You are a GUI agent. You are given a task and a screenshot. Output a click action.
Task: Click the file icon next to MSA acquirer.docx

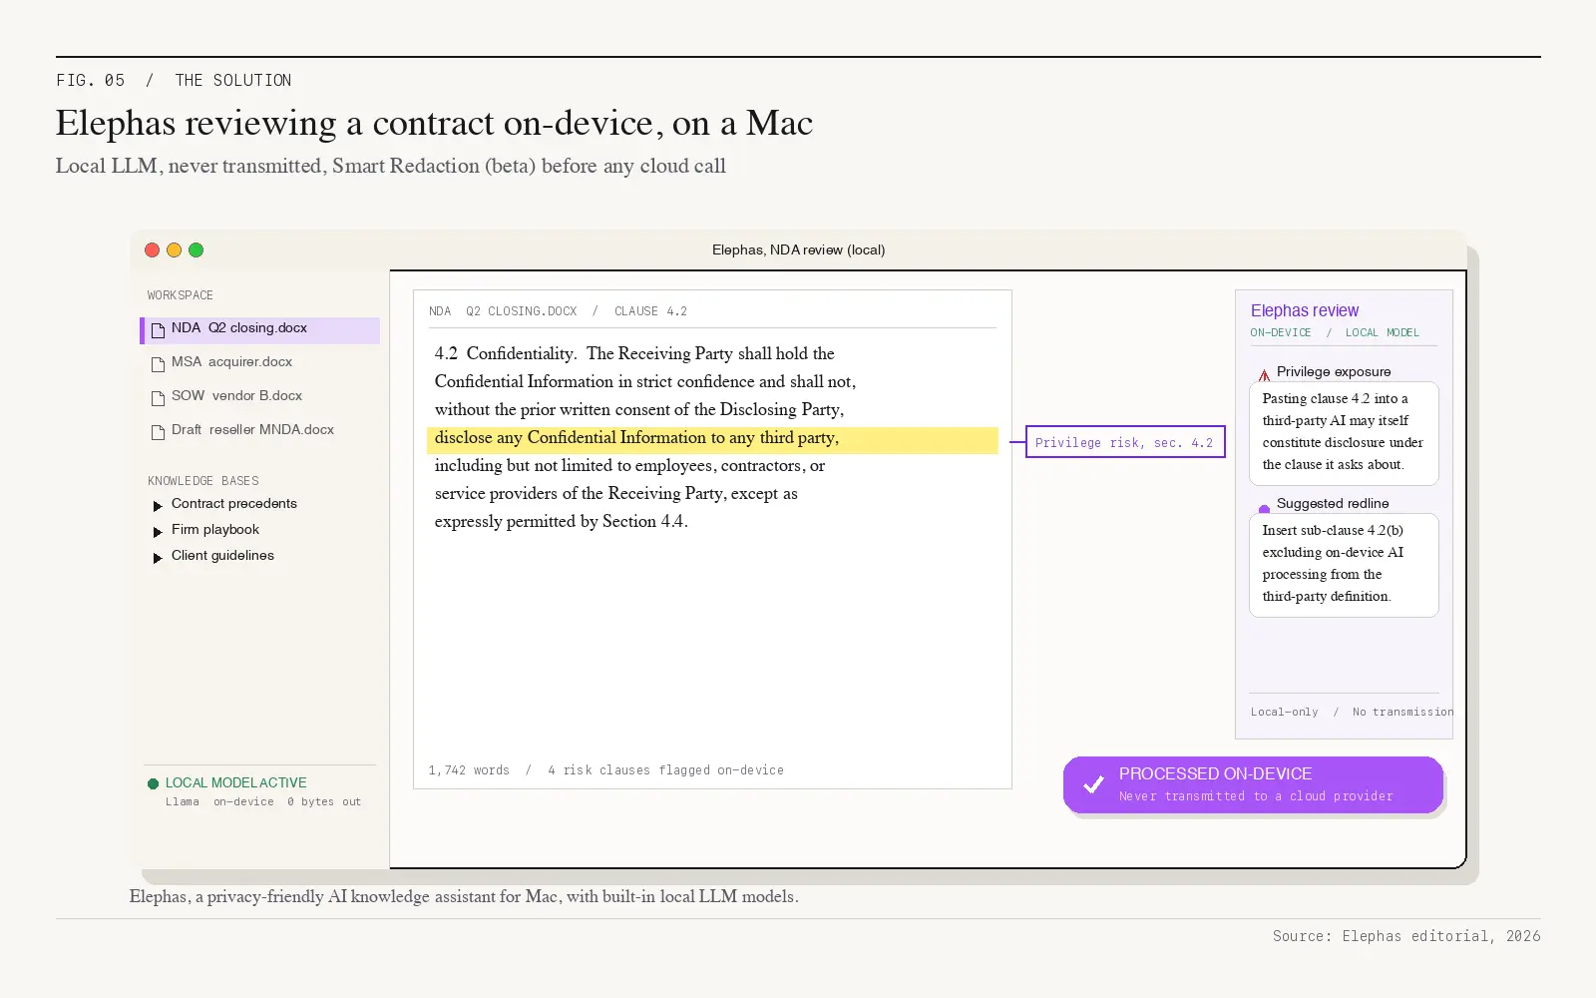(158, 364)
